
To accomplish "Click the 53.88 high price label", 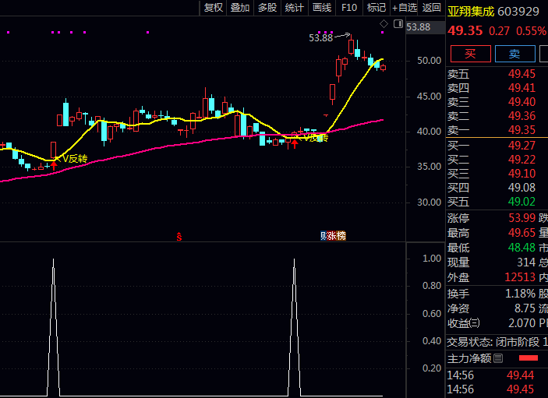I will [321, 37].
